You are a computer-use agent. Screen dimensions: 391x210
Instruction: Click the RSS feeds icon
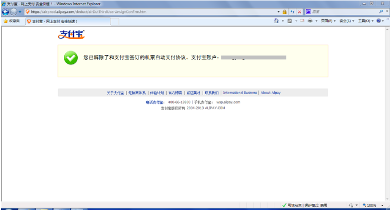tap(290, 21)
